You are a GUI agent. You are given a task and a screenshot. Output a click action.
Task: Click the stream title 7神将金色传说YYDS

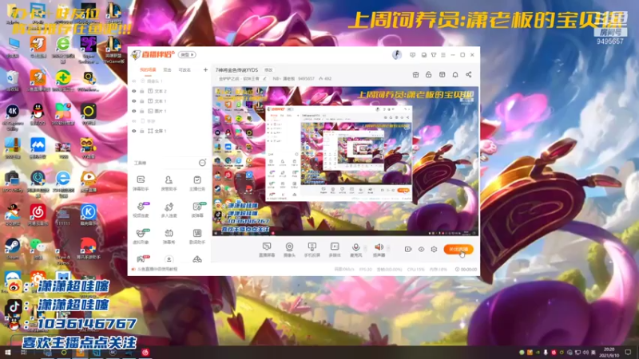click(x=236, y=70)
